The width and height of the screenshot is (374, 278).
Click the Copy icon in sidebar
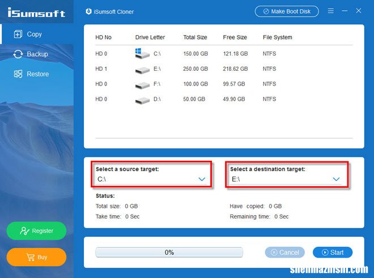coord(18,34)
